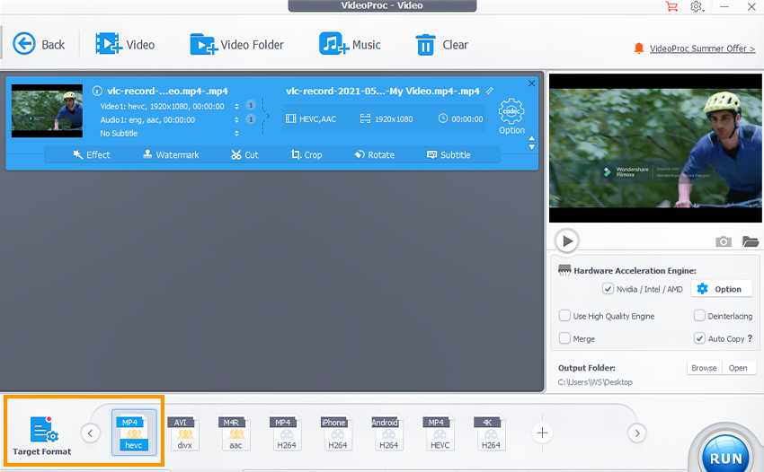This screenshot has height=472, width=764.
Task: Browse for an output folder
Action: 704,368
